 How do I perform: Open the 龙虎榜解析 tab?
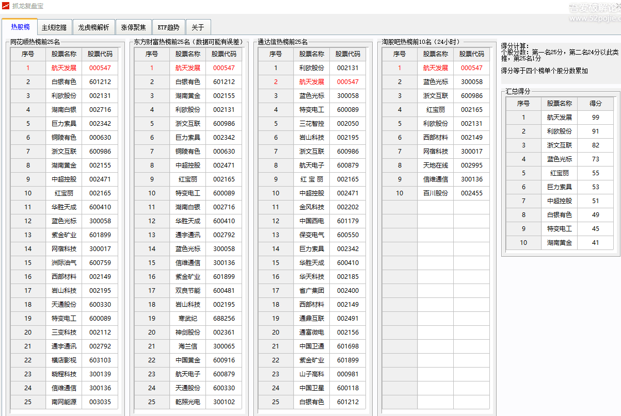coord(93,27)
